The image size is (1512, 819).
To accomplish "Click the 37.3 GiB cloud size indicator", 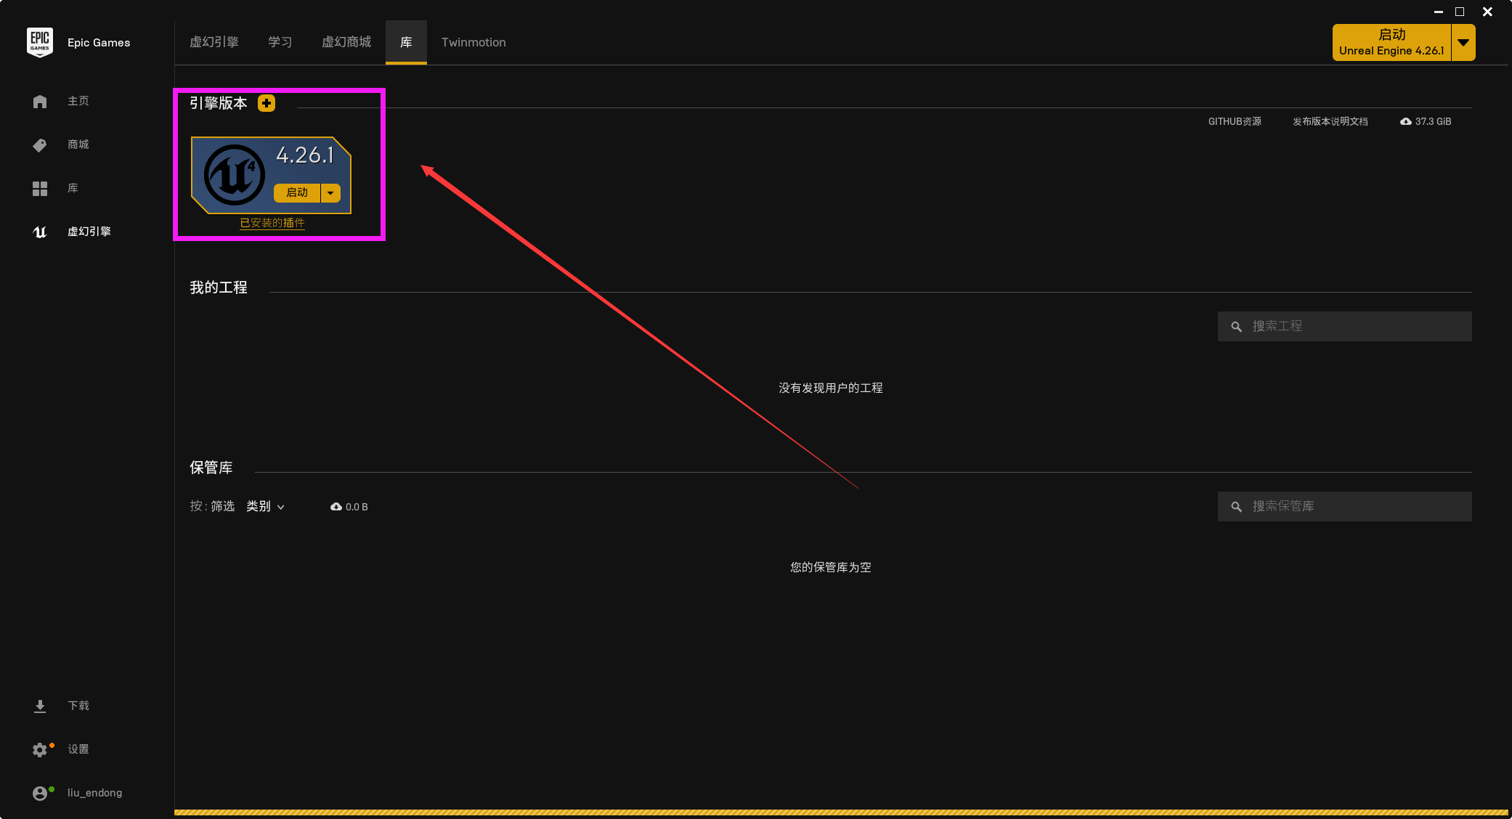I will click(x=1426, y=121).
